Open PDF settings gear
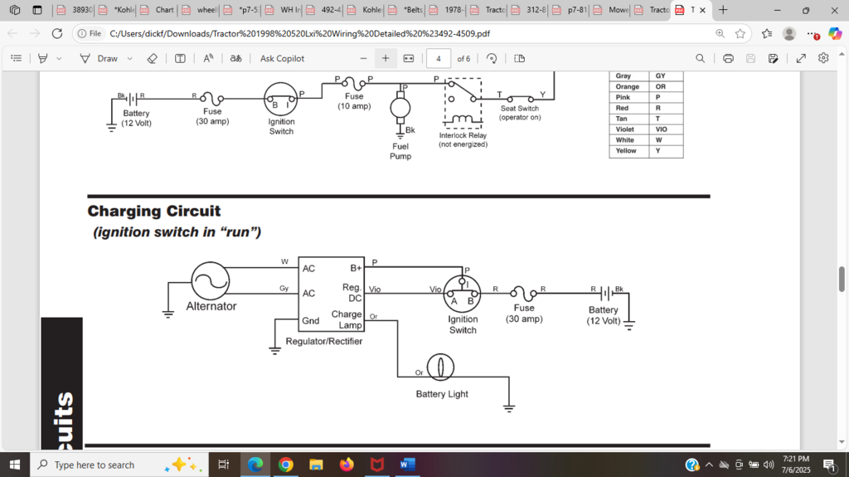Viewport: 849px width, 477px height. (823, 58)
